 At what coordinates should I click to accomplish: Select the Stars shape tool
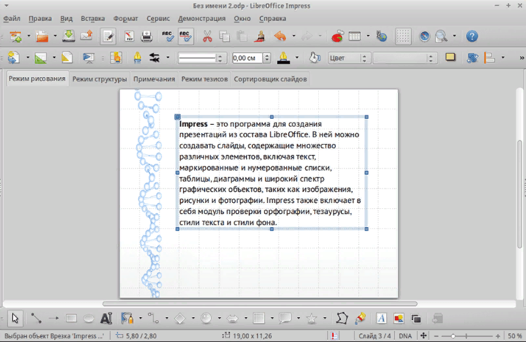tap(312, 319)
